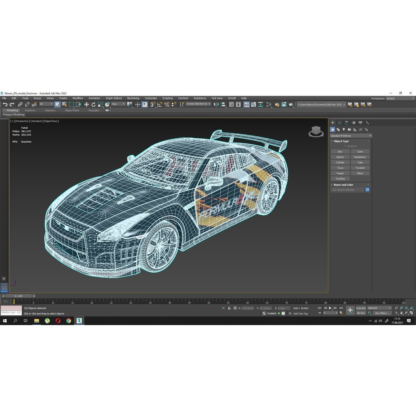416x416 pixels.
Task: Select the Cameras category icon
Action: tap(349, 129)
